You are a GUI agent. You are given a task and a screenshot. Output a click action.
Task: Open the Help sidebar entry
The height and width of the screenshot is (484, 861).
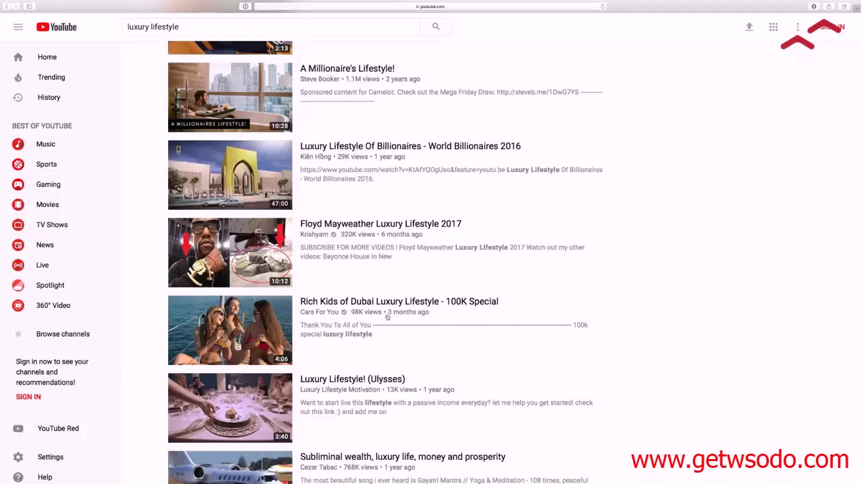45,477
